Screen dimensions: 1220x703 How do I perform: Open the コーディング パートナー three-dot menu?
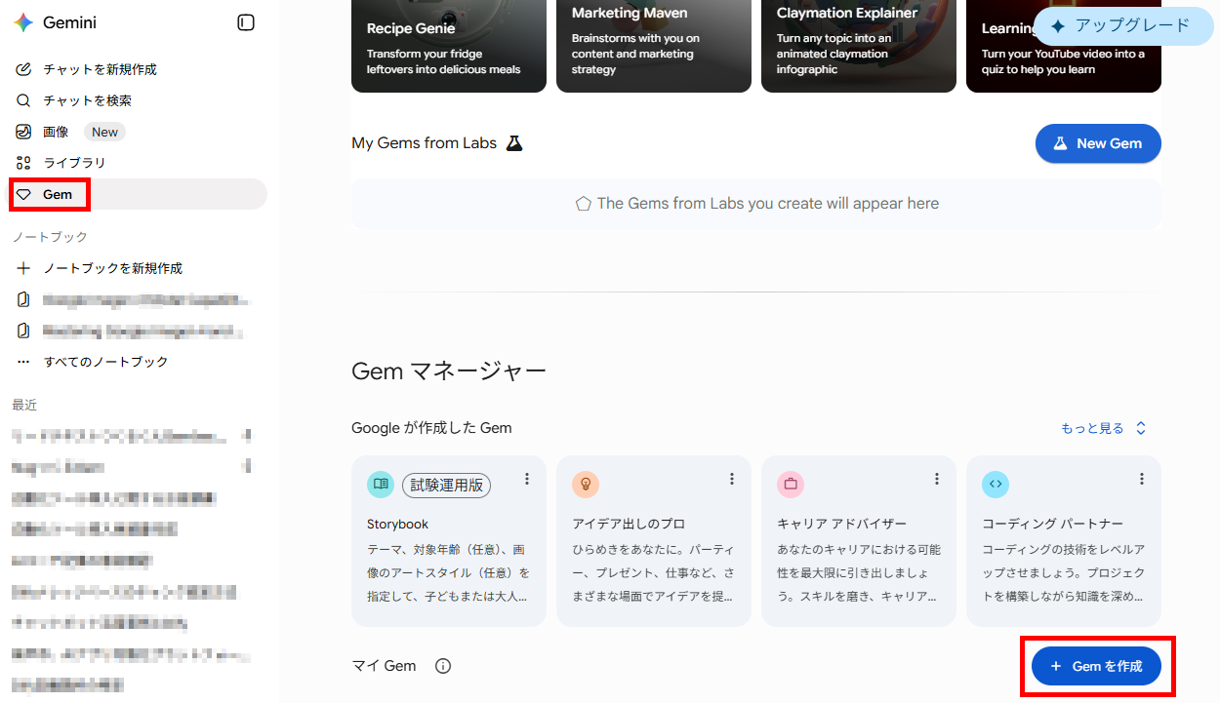(x=1142, y=479)
